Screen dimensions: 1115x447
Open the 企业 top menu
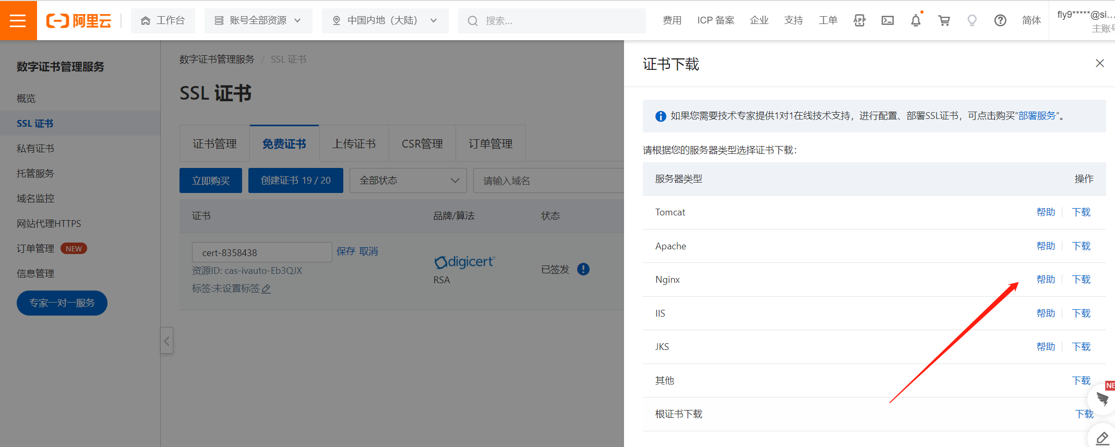[x=759, y=20]
